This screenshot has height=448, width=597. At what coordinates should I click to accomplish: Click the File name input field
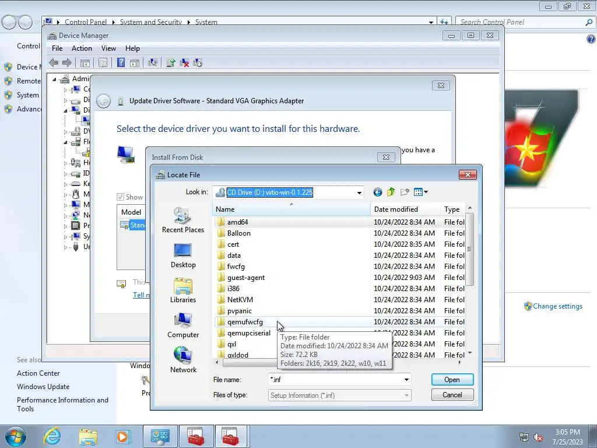pos(336,379)
